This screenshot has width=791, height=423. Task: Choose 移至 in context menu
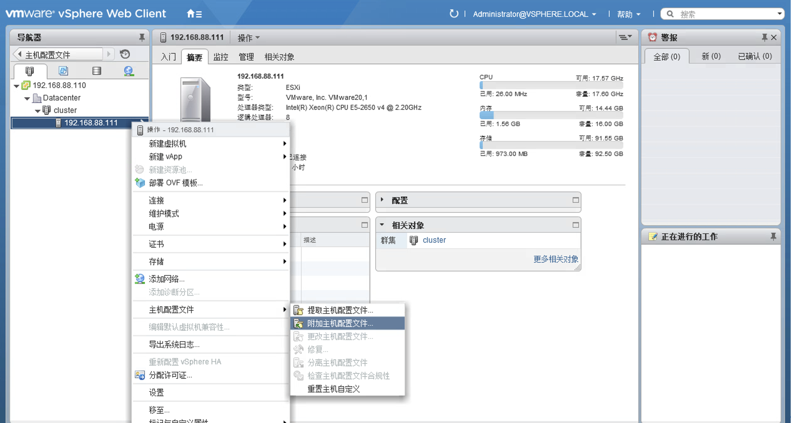coord(211,410)
